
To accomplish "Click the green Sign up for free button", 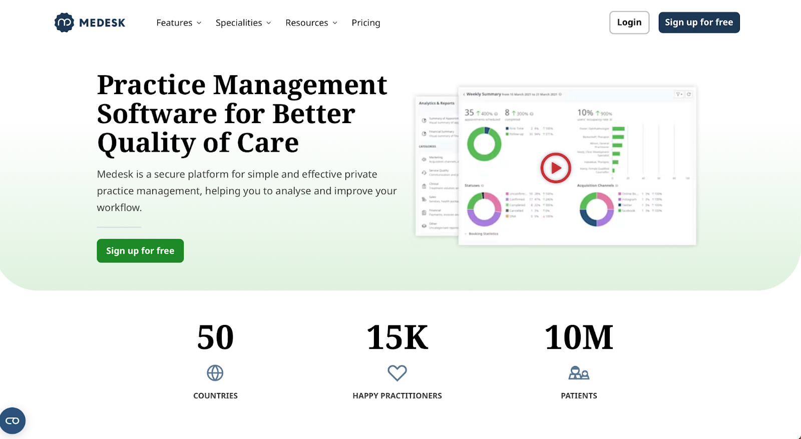I will click(140, 251).
